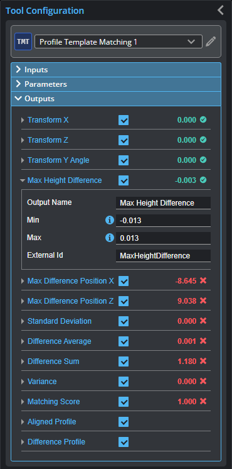Collapse the Tool Configuration panel with the arrow
This screenshot has height=469, width=232.
220,10
